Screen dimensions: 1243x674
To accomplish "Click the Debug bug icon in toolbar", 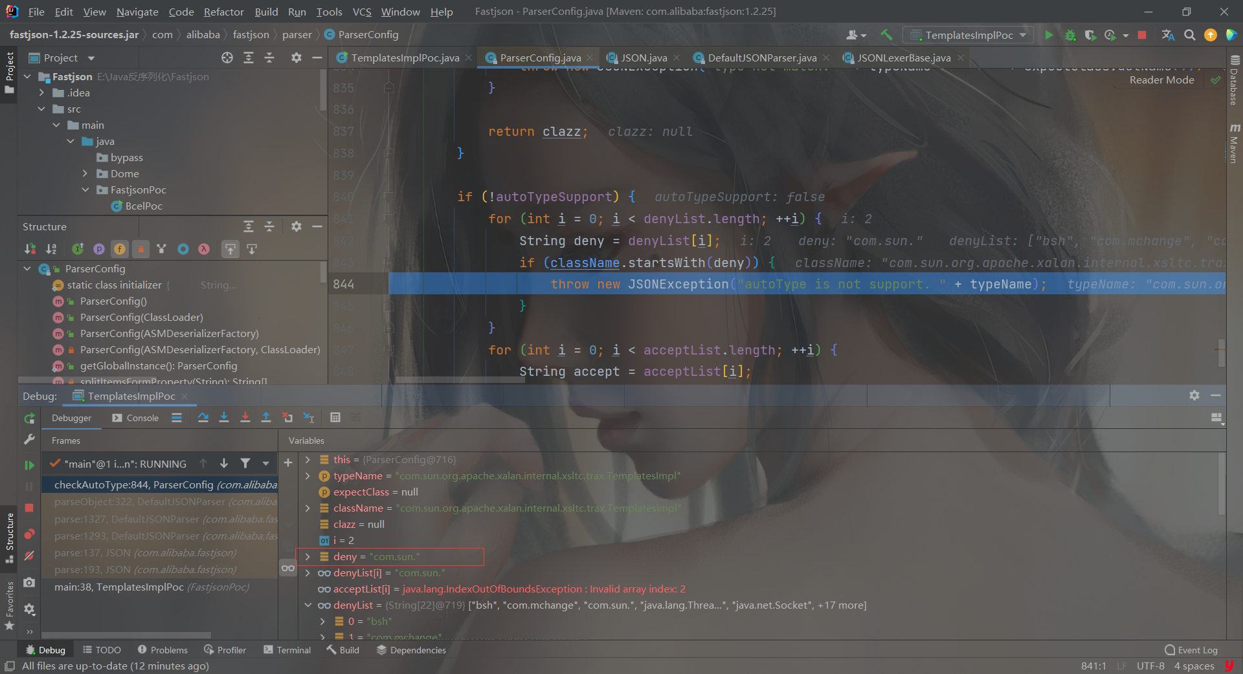I will 1070,35.
